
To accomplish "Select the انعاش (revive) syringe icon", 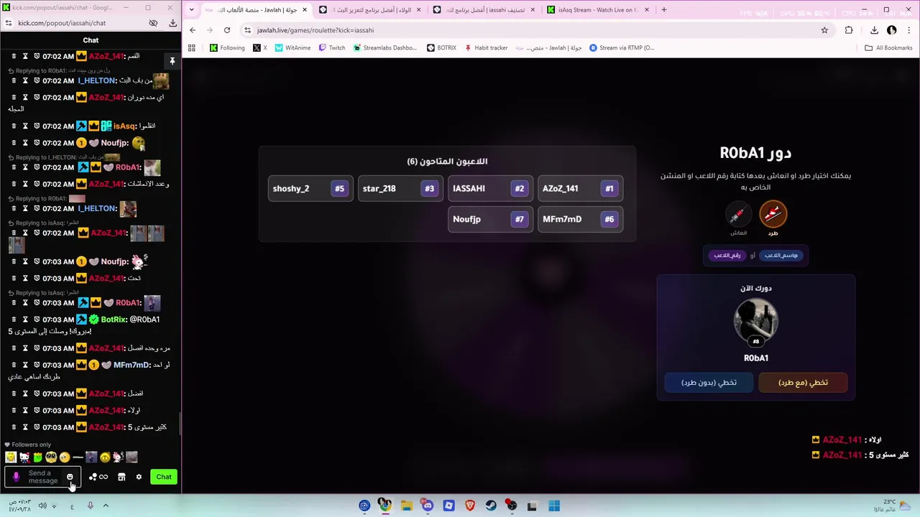I will [x=737, y=215].
